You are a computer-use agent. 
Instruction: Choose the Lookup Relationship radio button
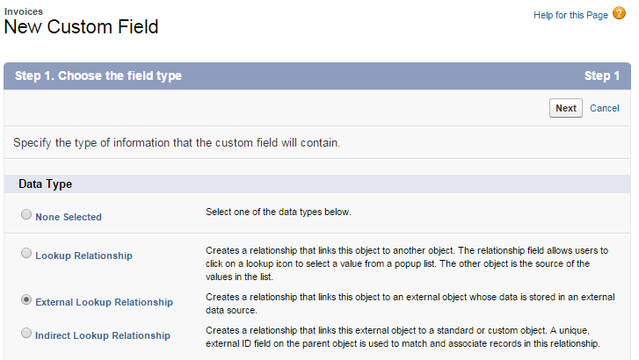(26, 254)
